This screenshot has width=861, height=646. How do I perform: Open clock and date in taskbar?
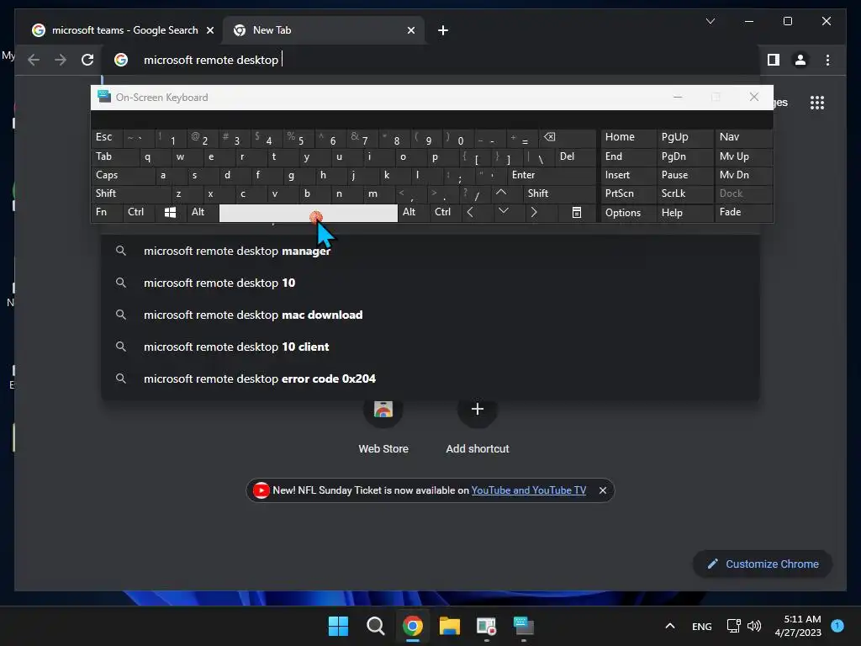pyautogui.click(x=798, y=626)
